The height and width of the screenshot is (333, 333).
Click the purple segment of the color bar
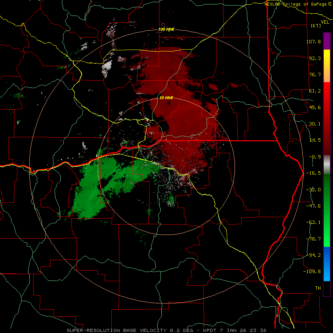point(327,41)
